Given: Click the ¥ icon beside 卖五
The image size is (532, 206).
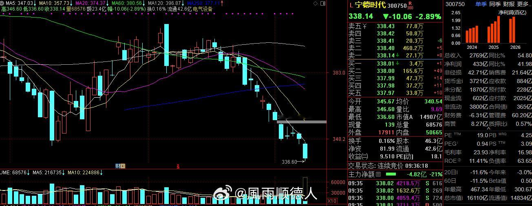Looking at the screenshot, I should click(x=364, y=26).
